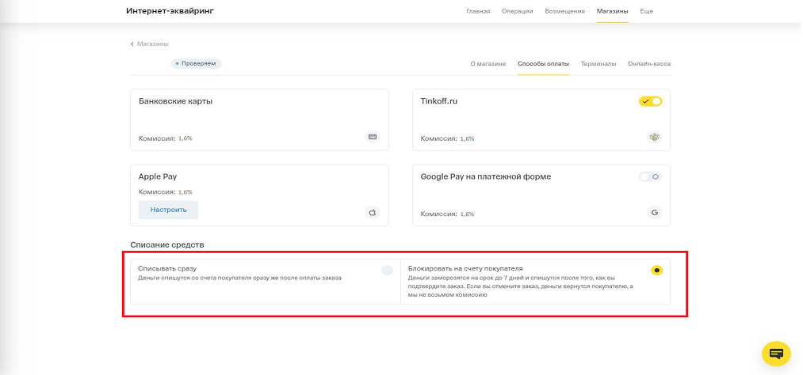
Task: Open the Магазины menu item
Action: tap(613, 11)
